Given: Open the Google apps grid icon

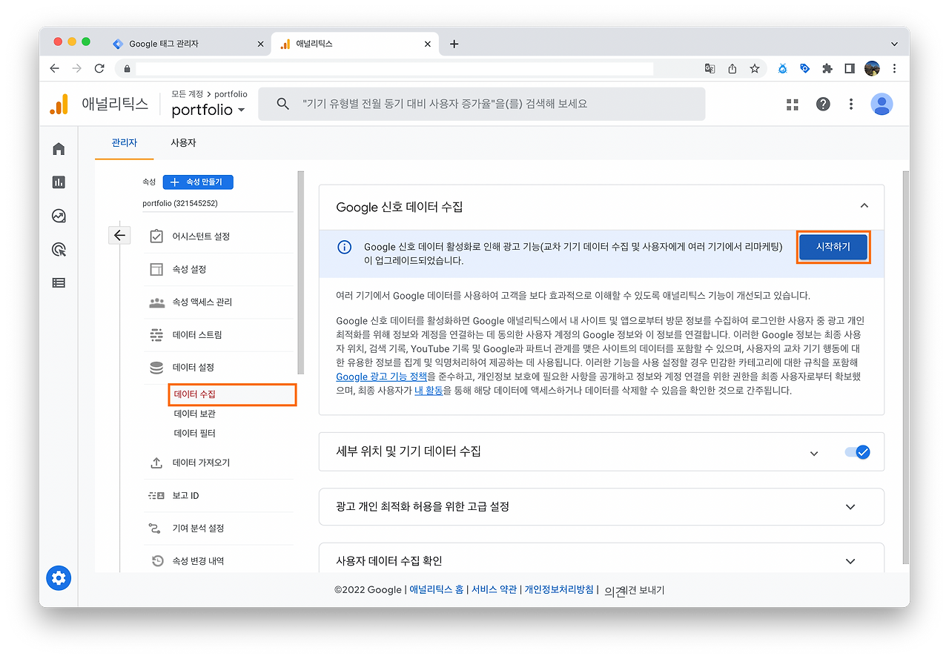Looking at the screenshot, I should click(793, 105).
